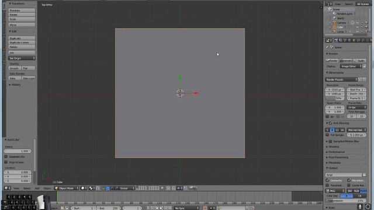Open the properties editor type icon
374x210 pixels.
329,40
